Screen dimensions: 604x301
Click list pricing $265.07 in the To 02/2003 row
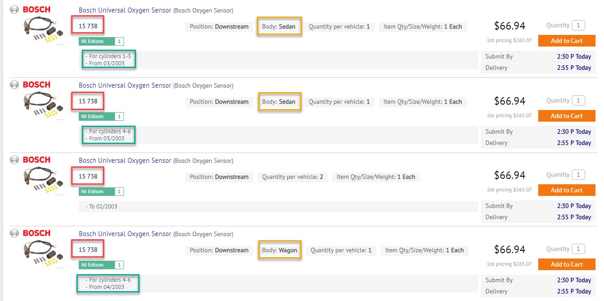[x=510, y=190]
